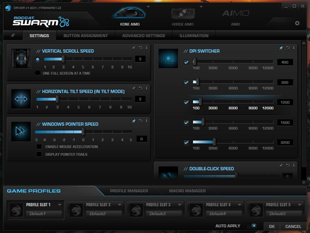Switch to the Button Assignment tab
The width and height of the screenshot is (310, 233).
pyautogui.click(x=86, y=35)
